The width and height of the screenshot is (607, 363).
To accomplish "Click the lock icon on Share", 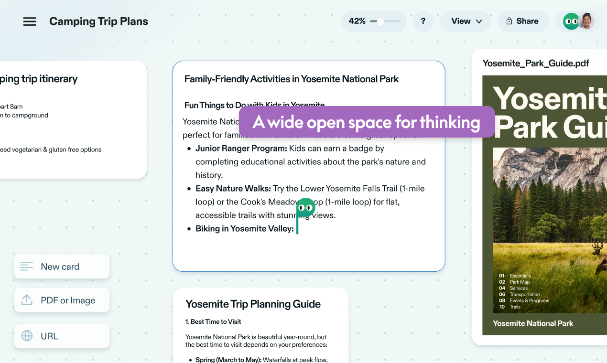I will coord(509,21).
